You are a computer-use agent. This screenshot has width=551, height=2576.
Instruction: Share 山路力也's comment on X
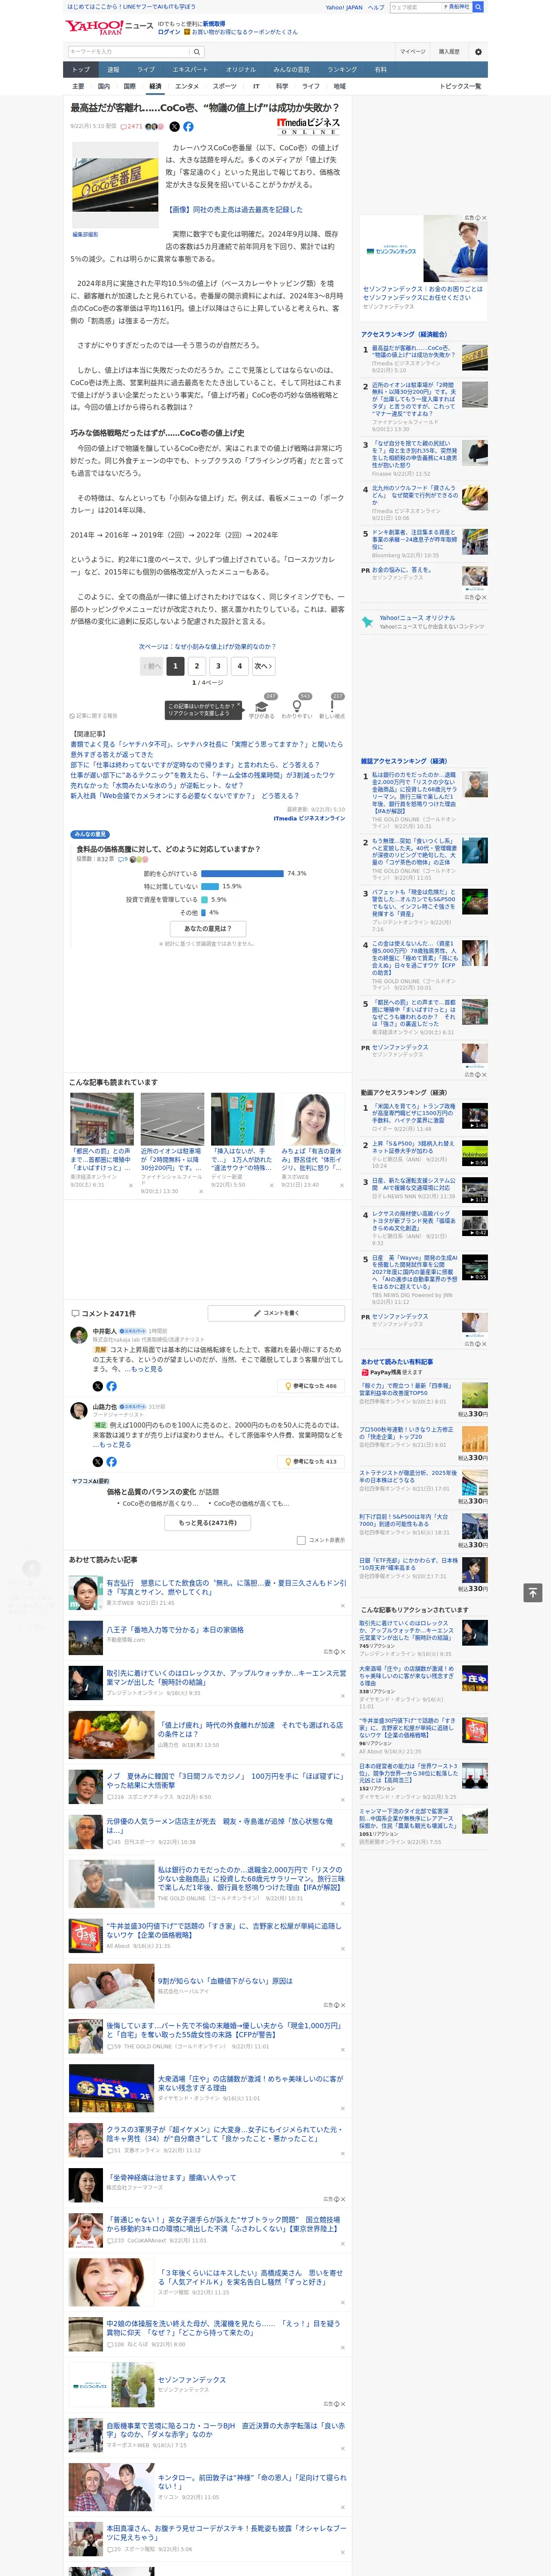pyautogui.click(x=98, y=1462)
